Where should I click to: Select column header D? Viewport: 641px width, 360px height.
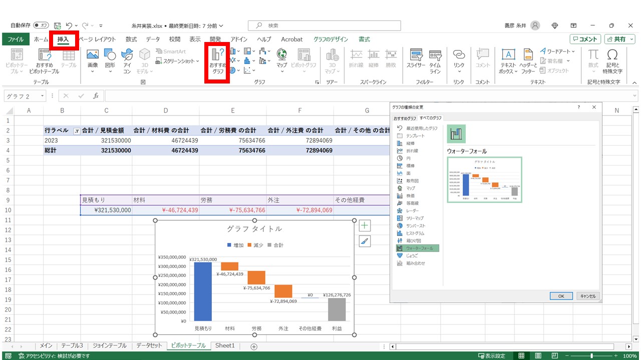pyautogui.click(x=165, y=110)
